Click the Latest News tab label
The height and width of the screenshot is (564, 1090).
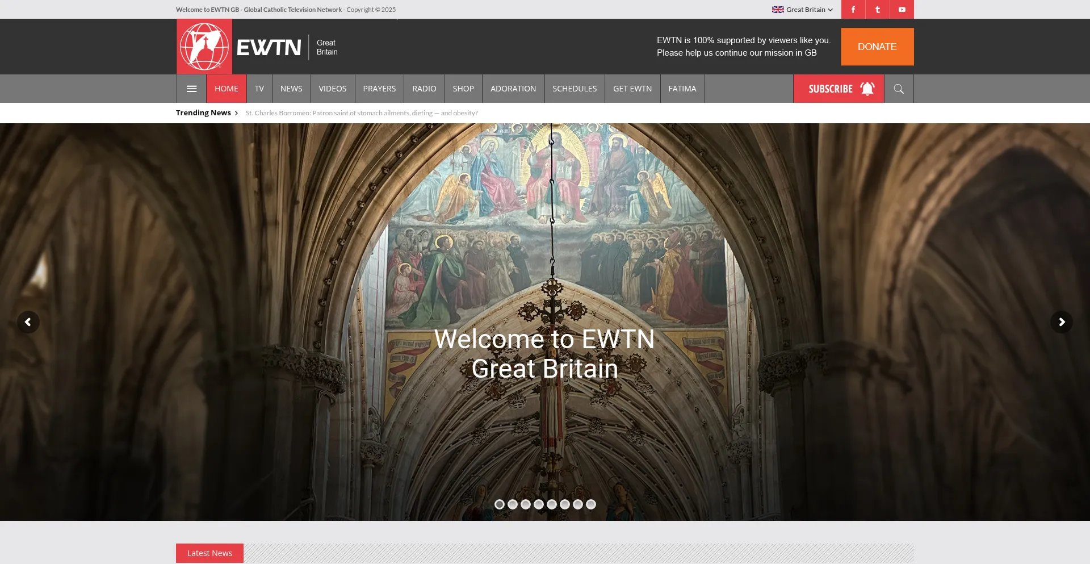(x=209, y=553)
